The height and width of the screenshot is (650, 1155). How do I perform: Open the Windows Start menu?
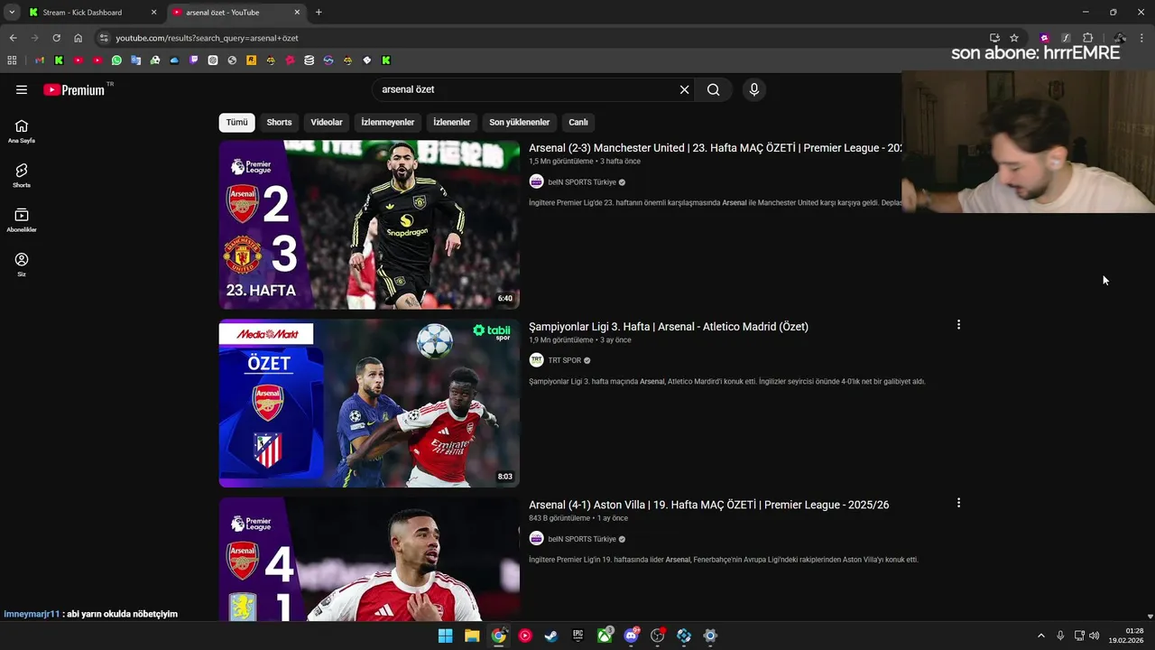[445, 636]
